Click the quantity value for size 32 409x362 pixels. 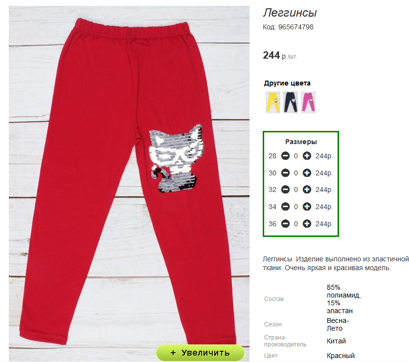pos(296,190)
